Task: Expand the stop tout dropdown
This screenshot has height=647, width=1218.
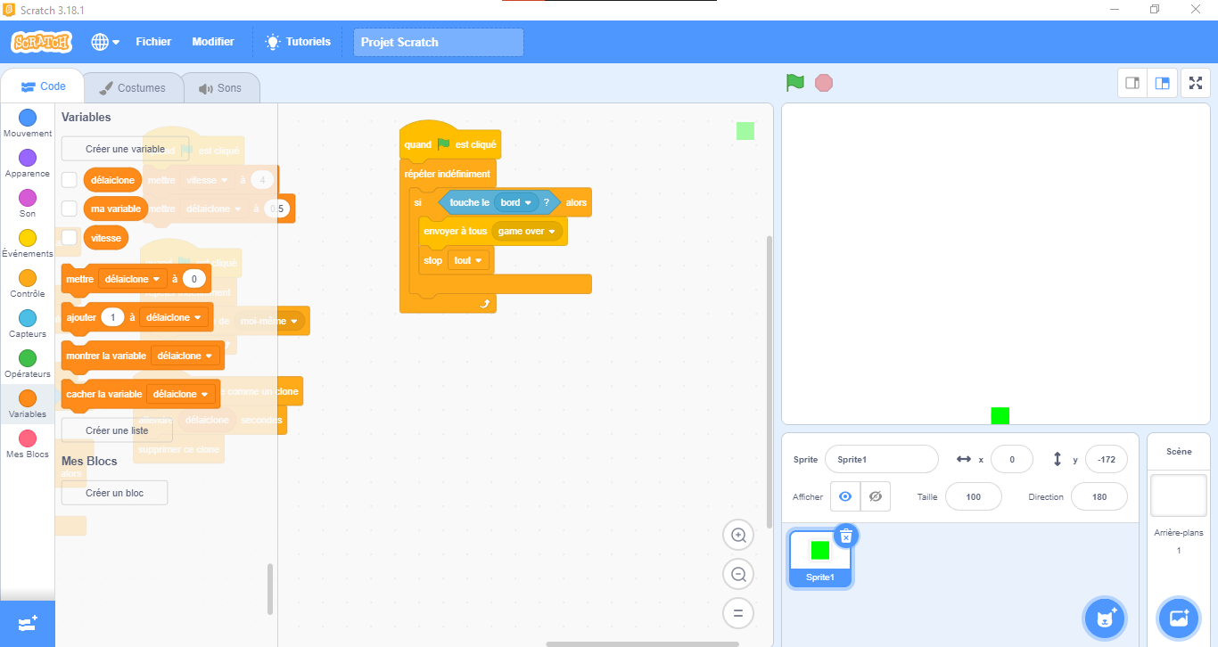Action: pyautogui.click(x=480, y=261)
